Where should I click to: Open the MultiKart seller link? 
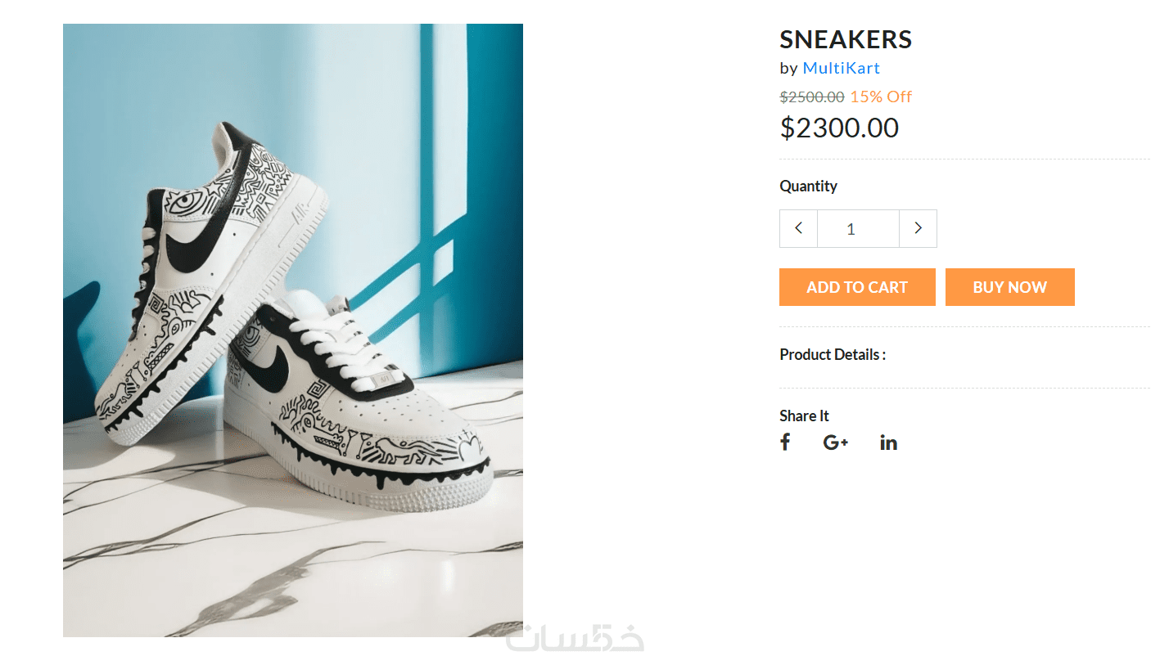click(x=841, y=68)
